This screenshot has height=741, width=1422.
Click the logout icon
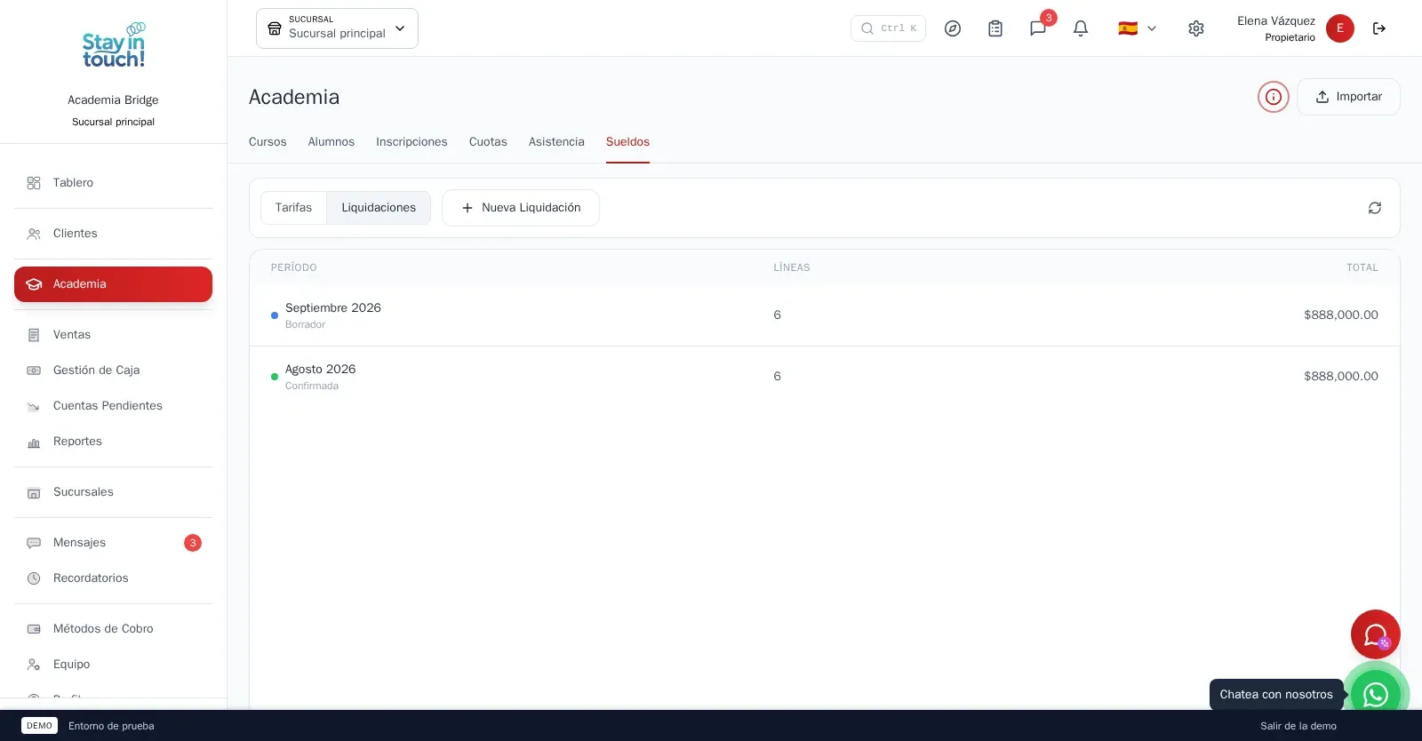point(1379,28)
